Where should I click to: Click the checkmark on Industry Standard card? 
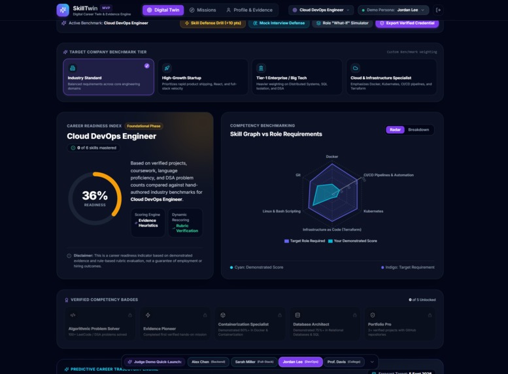[x=146, y=66]
